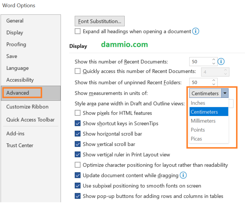
Task: Click up arrow on Recent Documents spinner
Action: pos(213,60)
